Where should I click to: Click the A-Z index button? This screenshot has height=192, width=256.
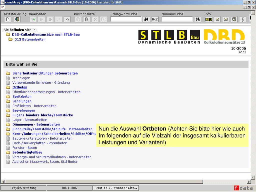[x=155, y=19]
